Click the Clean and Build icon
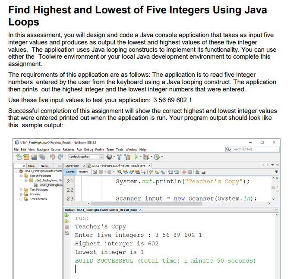Viewport: 303px width, 279px height. (127, 157)
